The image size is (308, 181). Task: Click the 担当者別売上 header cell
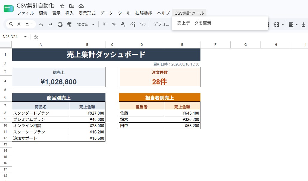[160, 98]
